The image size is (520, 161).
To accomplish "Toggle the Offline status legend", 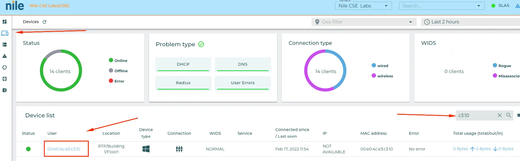I will point(118,71).
